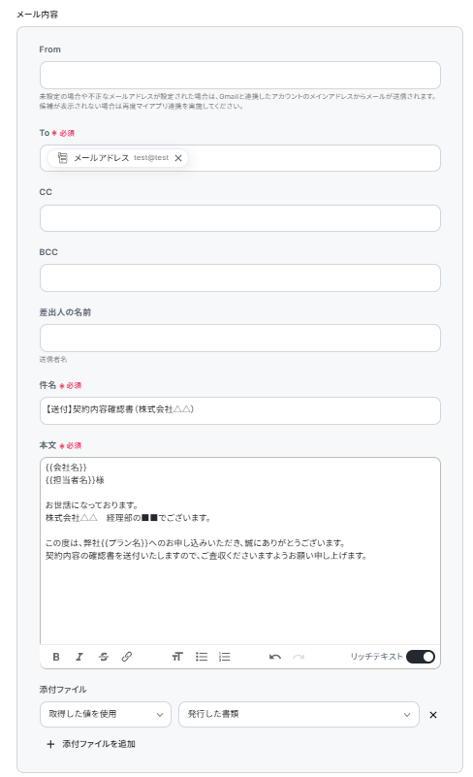This screenshot has height=777, width=473.
Task: Open the 発行した書類 dropdown
Action: [299, 714]
